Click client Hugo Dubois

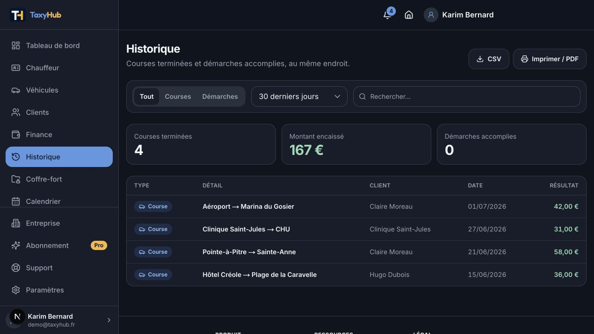389,275
